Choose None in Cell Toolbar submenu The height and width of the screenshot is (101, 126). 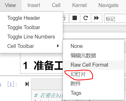(x=94, y=46)
